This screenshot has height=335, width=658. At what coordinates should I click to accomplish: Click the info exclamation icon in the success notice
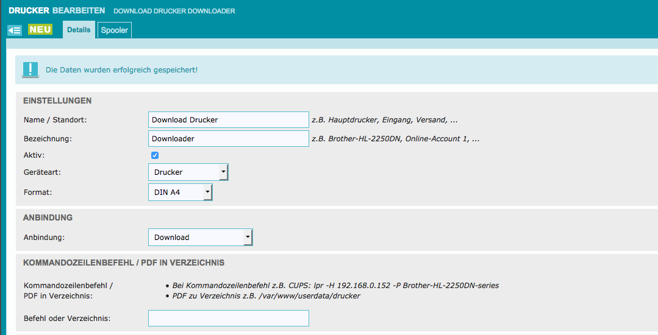30,70
